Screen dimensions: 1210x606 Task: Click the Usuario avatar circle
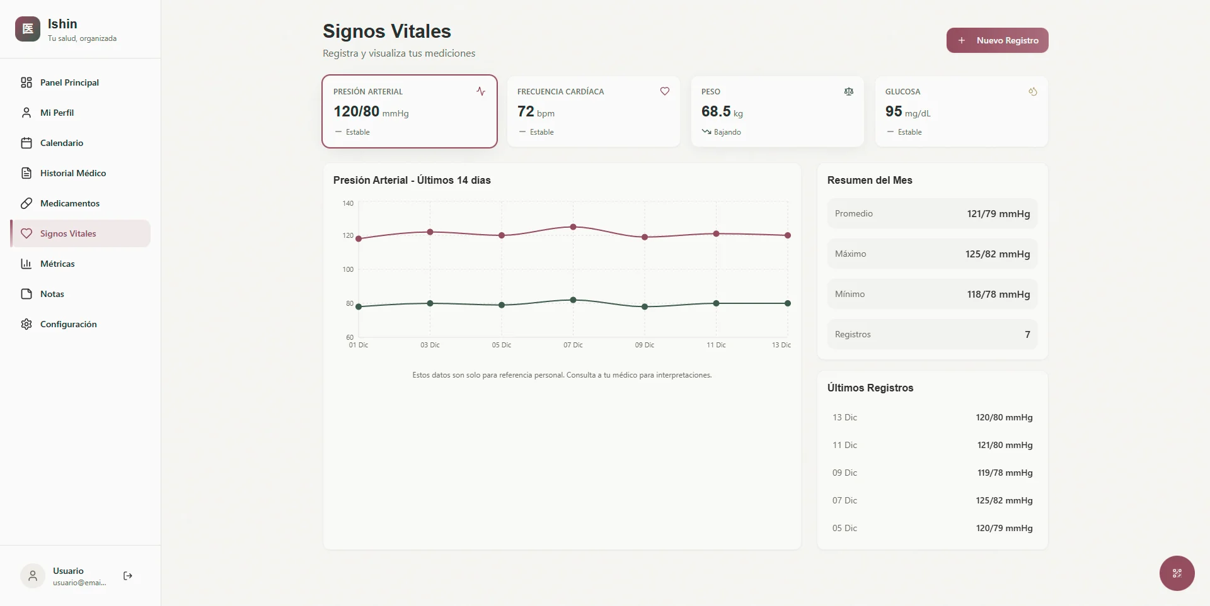tap(33, 576)
